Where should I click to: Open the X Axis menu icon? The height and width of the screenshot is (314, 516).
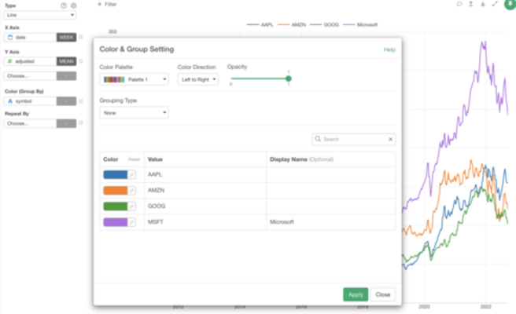click(x=80, y=37)
